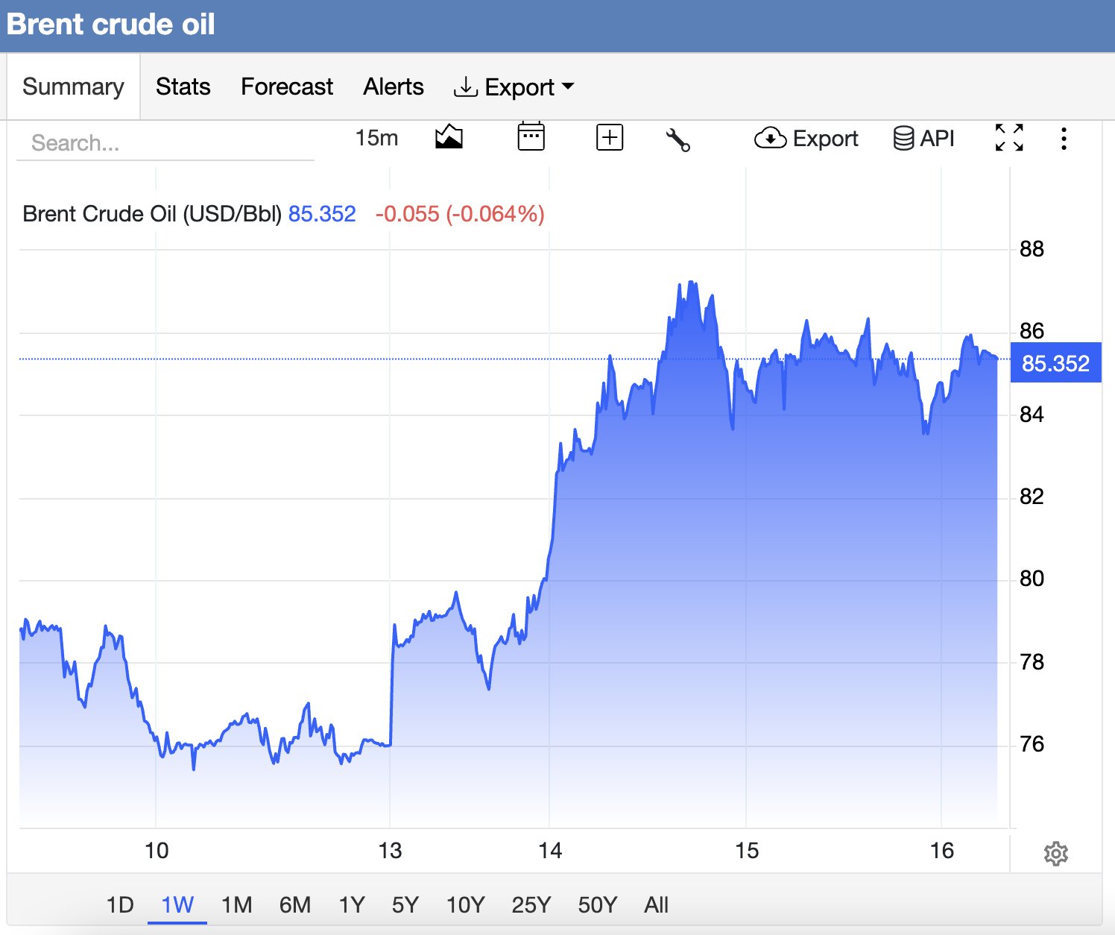Switch to the Stats tab
This screenshot has height=935, width=1115.
[183, 86]
